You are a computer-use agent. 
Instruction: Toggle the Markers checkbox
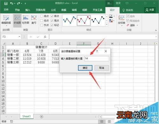click(x=52, y=25)
